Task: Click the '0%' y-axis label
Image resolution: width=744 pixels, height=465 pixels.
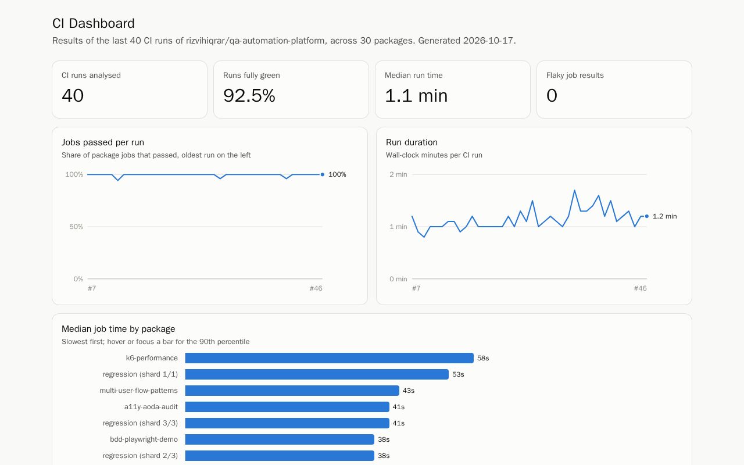Action: click(78, 279)
